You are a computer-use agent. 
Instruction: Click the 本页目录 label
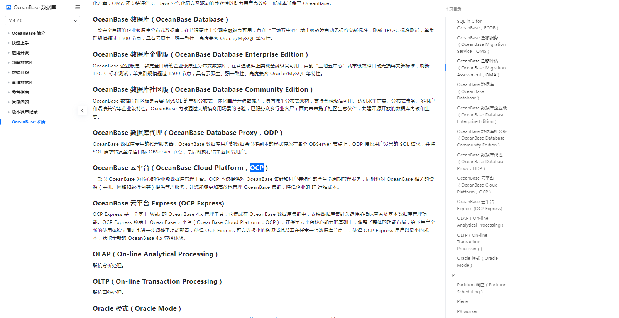pos(453,9)
